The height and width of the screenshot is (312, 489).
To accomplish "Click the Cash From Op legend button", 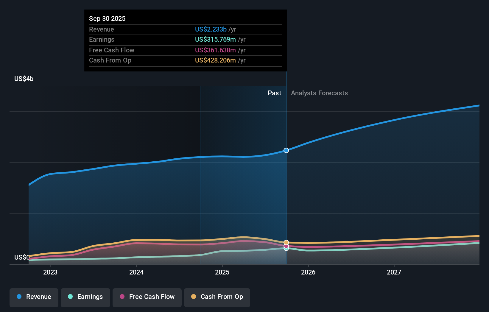I will point(217,297).
